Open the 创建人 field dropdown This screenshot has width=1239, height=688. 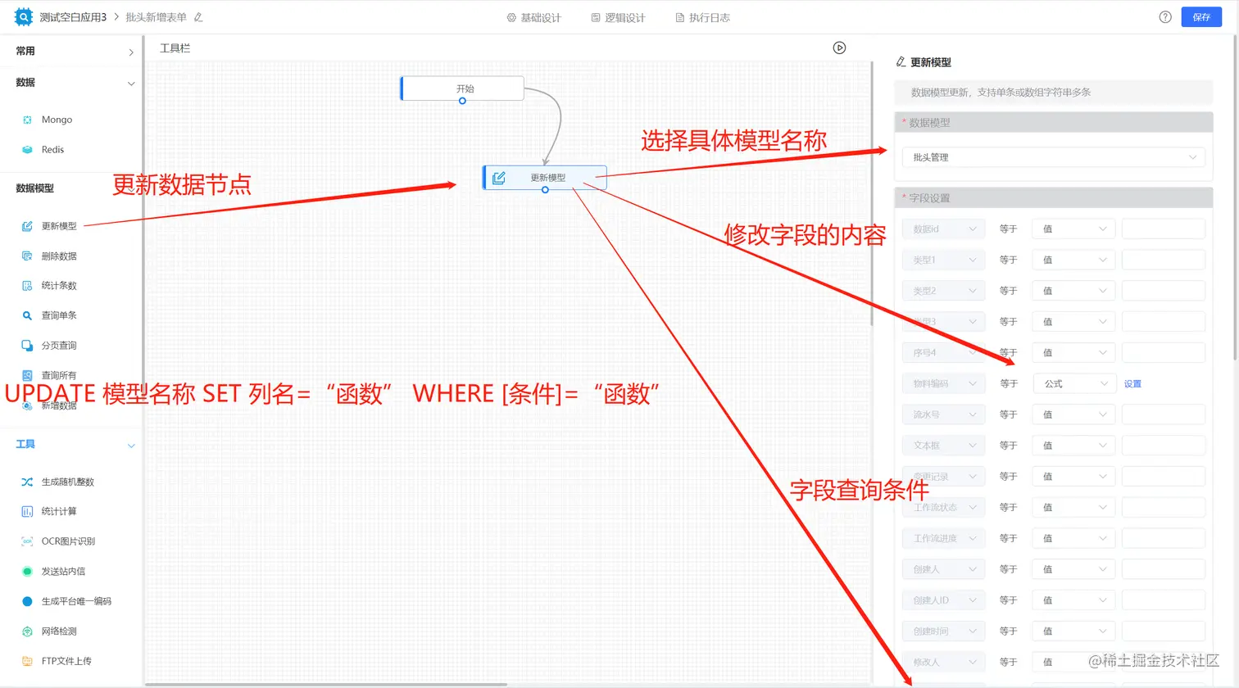[944, 569]
